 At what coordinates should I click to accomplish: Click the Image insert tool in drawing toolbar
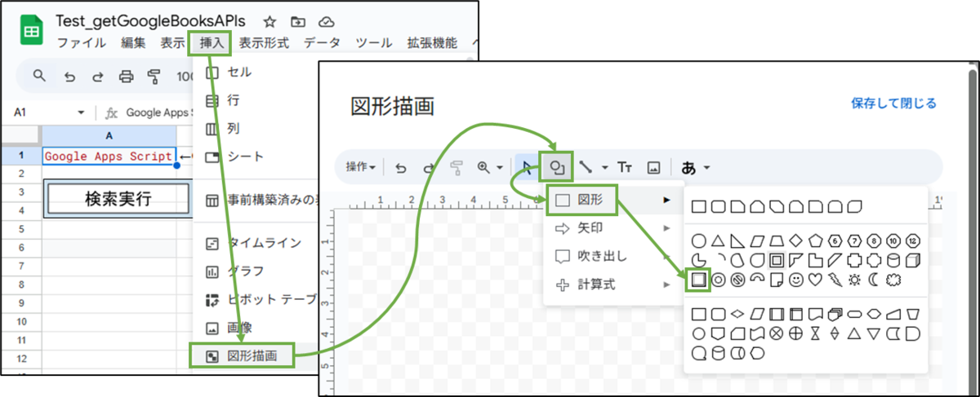tap(653, 167)
